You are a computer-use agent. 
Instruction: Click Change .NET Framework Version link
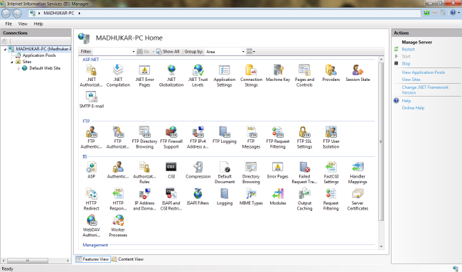pos(425,89)
